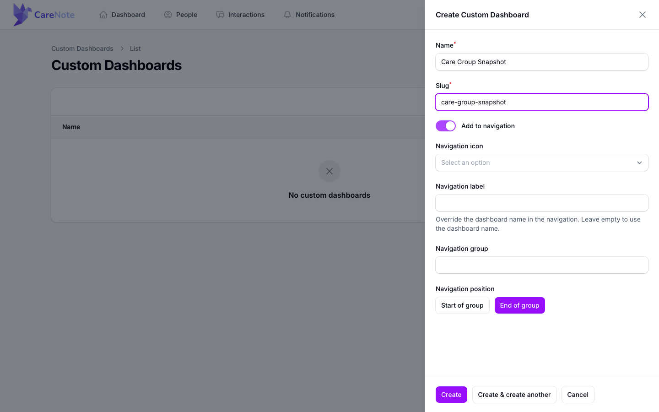Click the 'Navigation position' label
This screenshot has height=412, width=659.
pyautogui.click(x=465, y=289)
